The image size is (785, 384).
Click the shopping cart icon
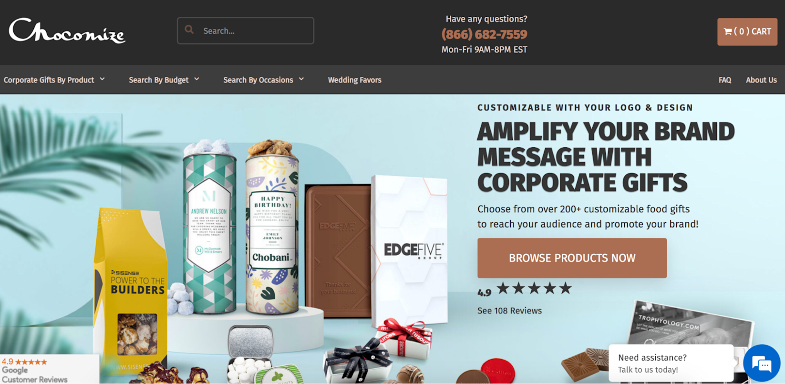pyautogui.click(x=728, y=31)
